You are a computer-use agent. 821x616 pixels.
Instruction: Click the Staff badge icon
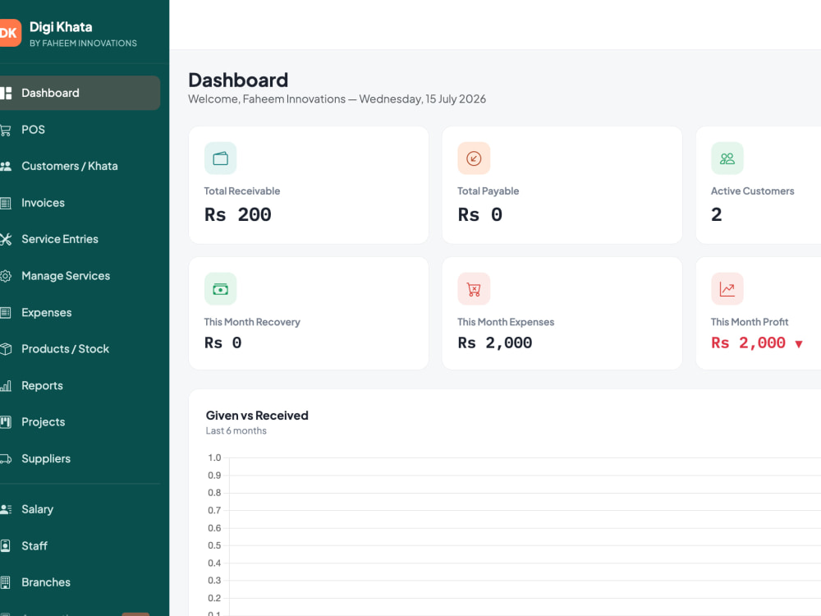(6, 546)
